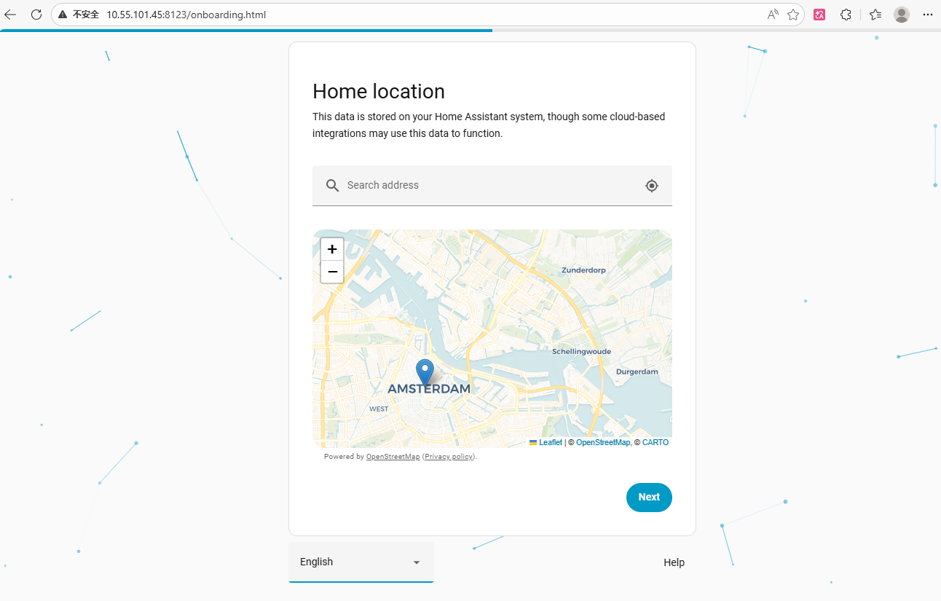The width and height of the screenshot is (941, 601).
Task: Open the Help link
Action: (x=674, y=562)
